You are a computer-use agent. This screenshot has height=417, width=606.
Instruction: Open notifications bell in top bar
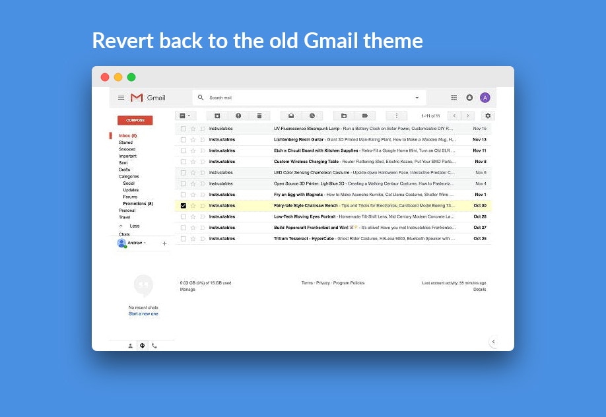[469, 97]
